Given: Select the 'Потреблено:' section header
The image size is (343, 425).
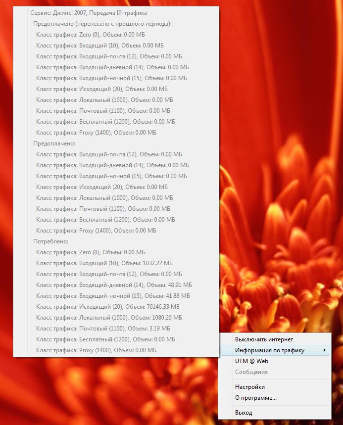Looking at the screenshot, I should (116, 241).
